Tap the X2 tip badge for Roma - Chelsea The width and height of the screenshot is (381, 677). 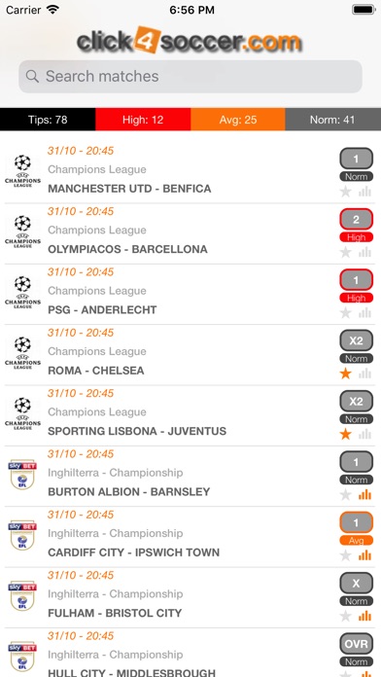pos(356,340)
